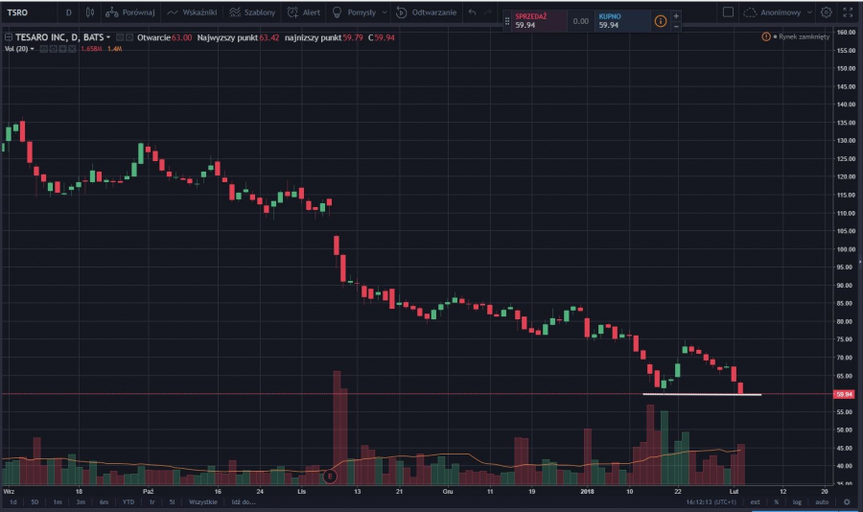The height and width of the screenshot is (512, 863).
Task: Click the red SPRZEDAŻ sell button
Action: [537, 21]
